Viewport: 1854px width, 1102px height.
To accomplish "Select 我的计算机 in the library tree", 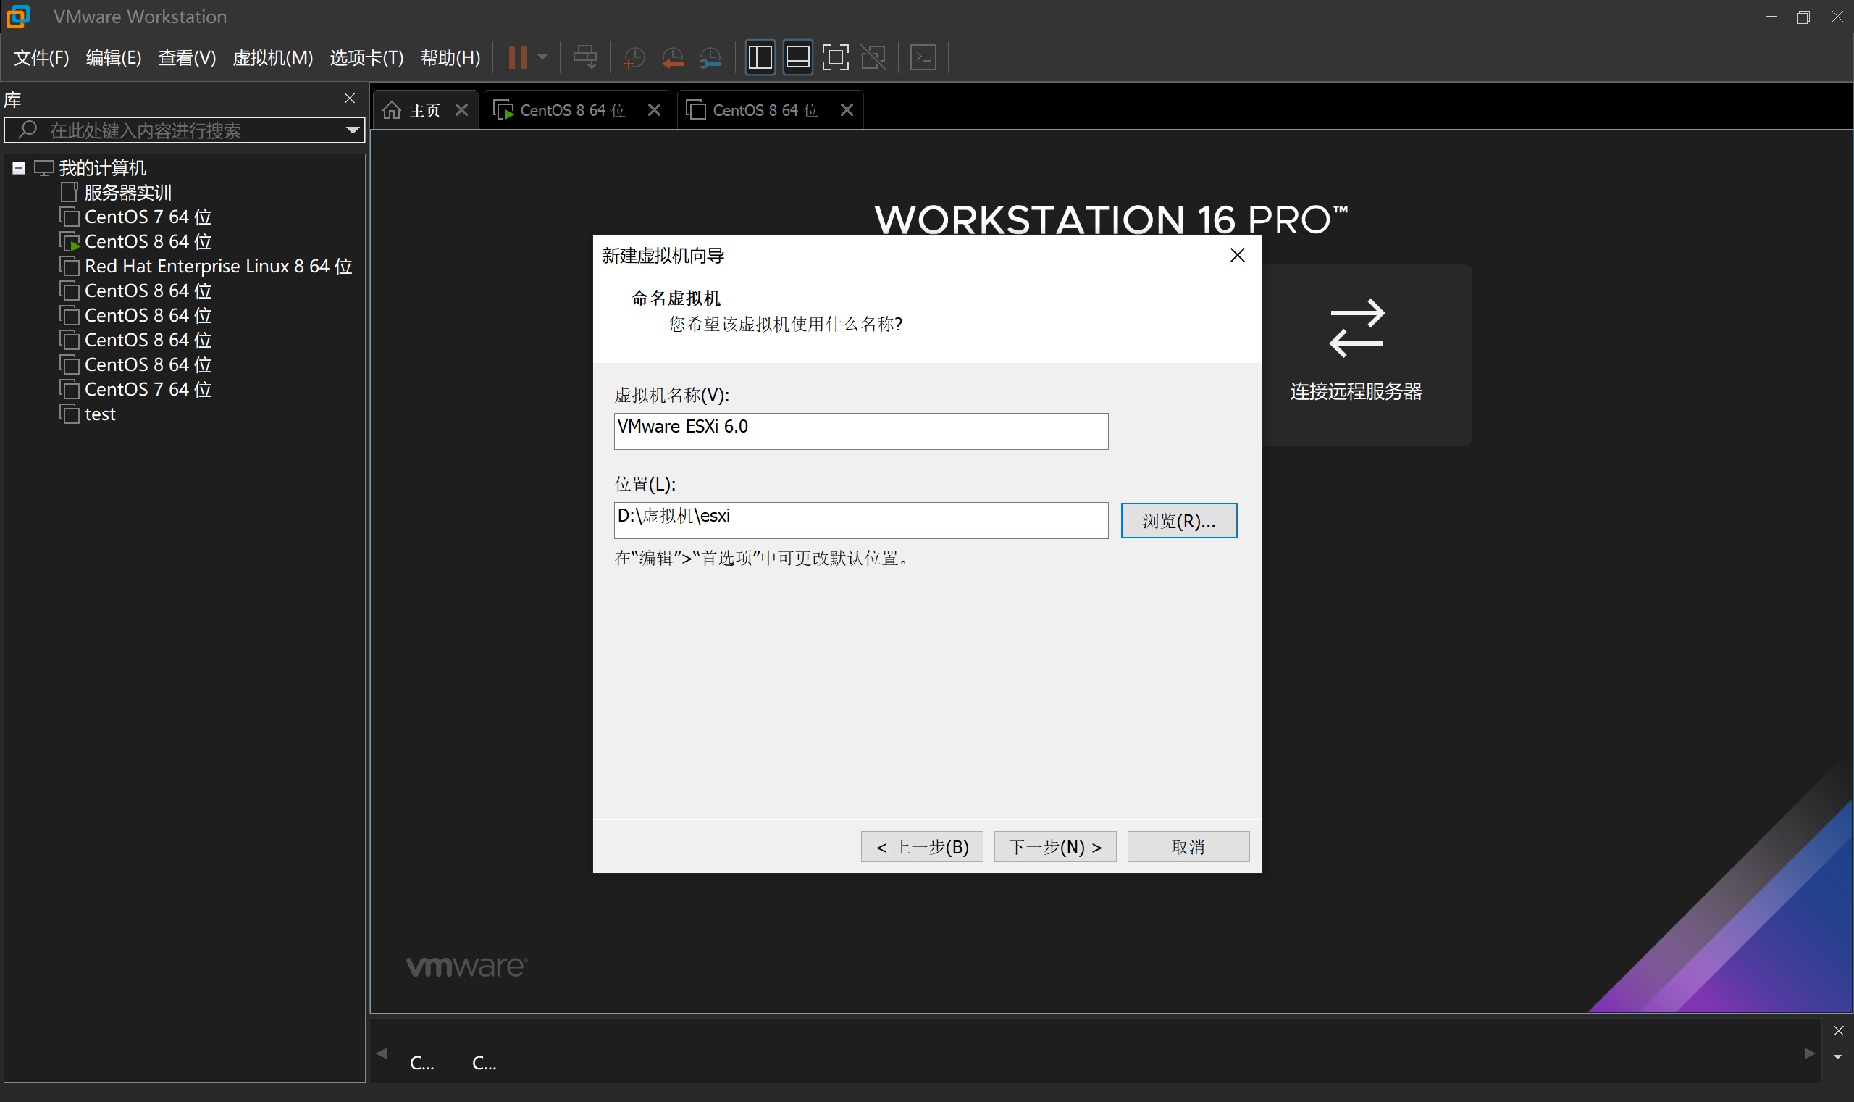I will click(x=102, y=169).
